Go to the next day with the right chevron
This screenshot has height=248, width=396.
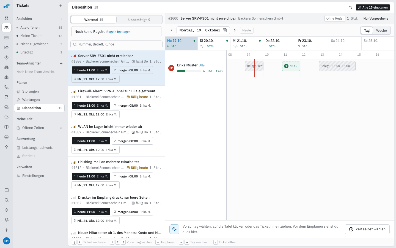click(235, 30)
